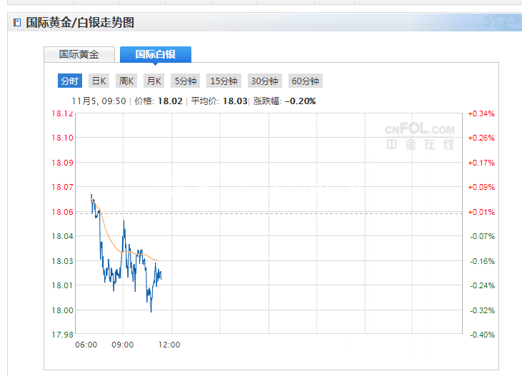Click the 06:00 time axis label
Image resolution: width=522 pixels, height=376 pixels.
coord(86,345)
